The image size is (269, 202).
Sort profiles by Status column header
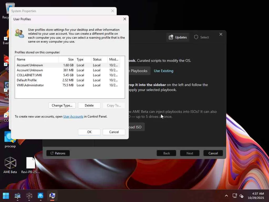click(99, 59)
